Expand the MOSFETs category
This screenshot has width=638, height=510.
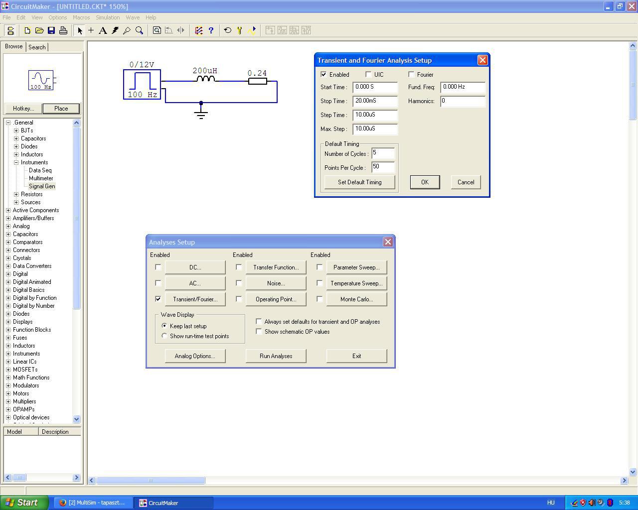8,370
